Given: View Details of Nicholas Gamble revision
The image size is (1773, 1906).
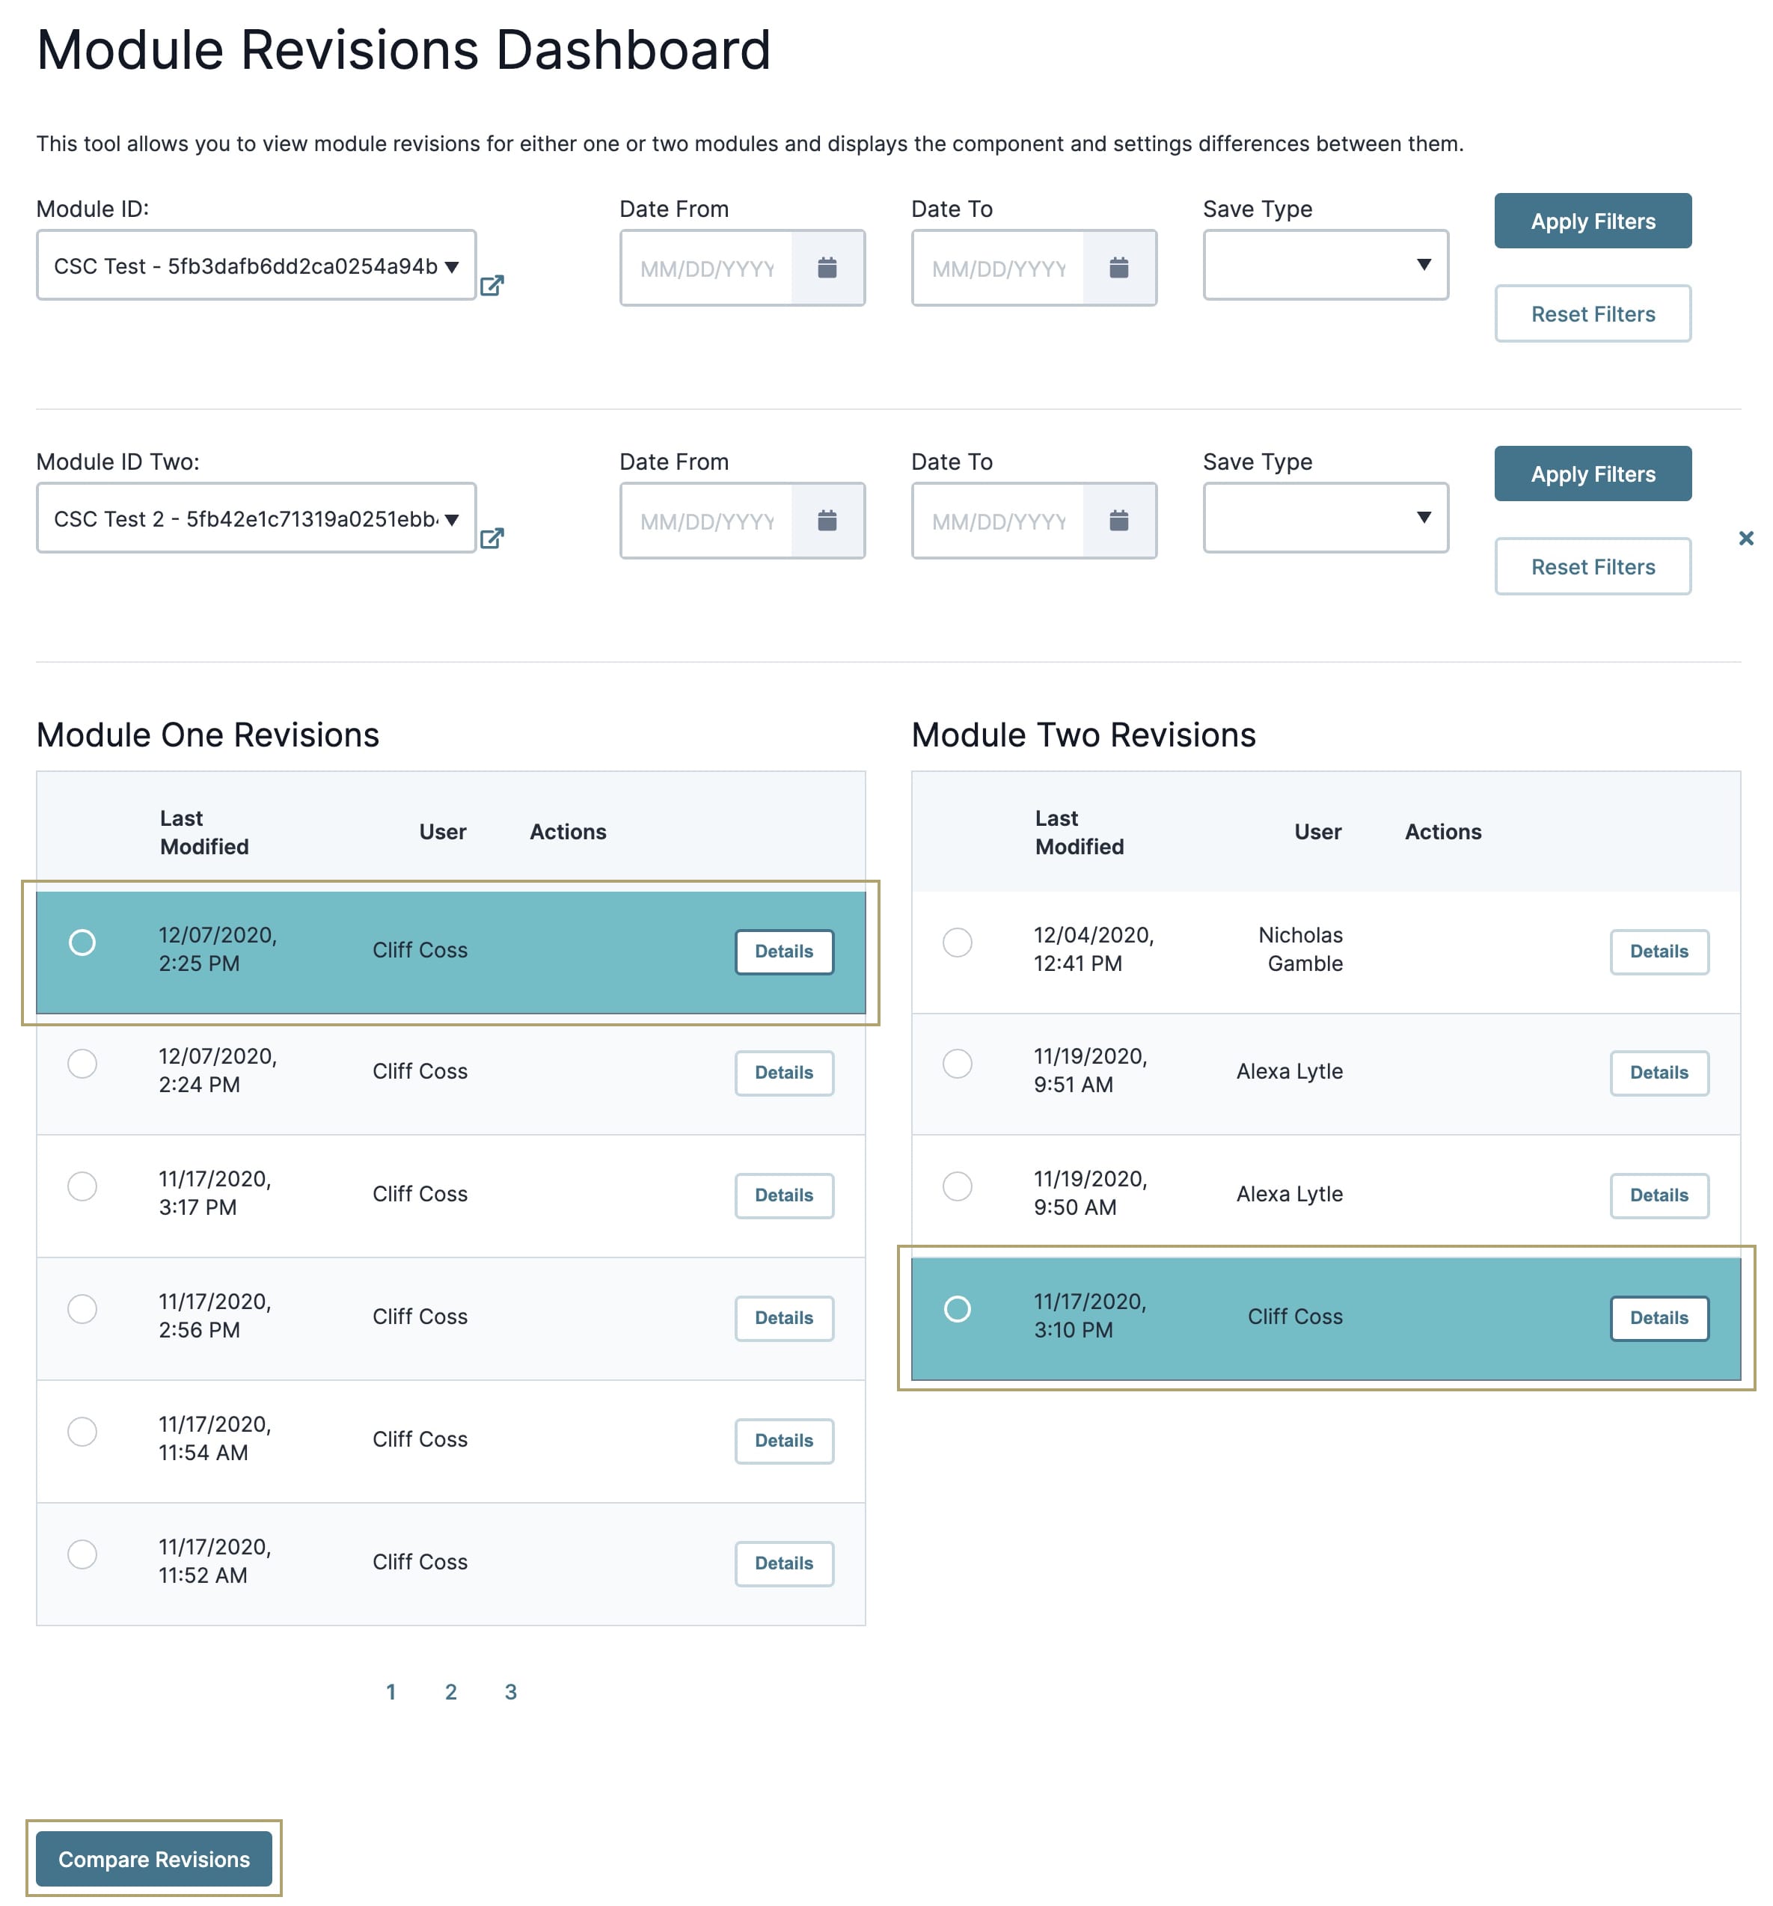Looking at the screenshot, I should (x=1659, y=952).
